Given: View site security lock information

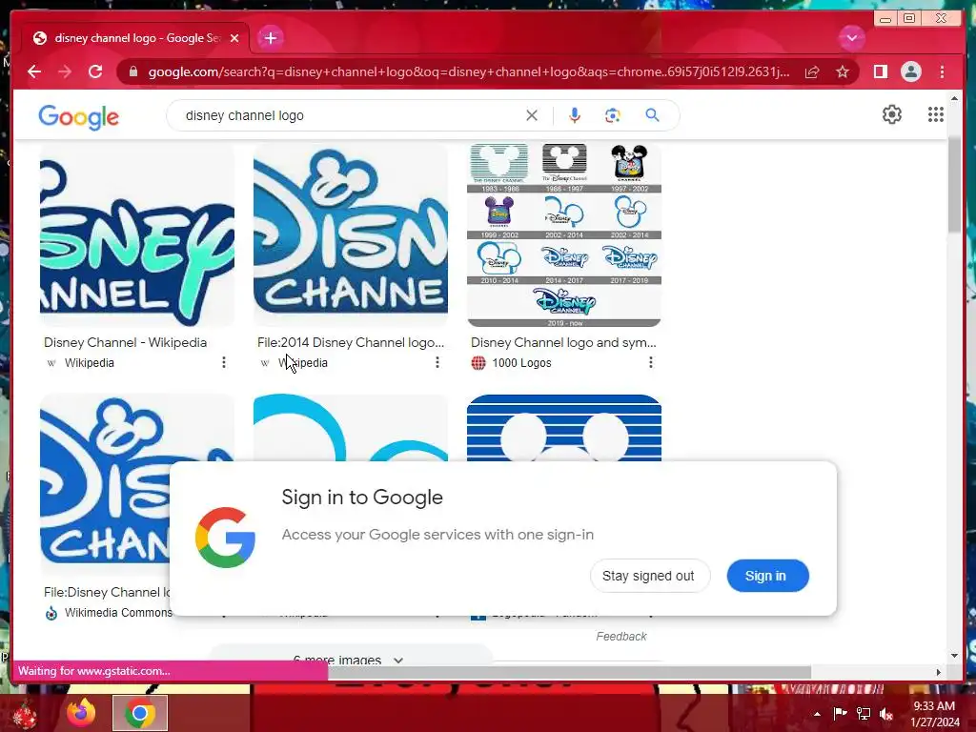Looking at the screenshot, I should click(133, 71).
